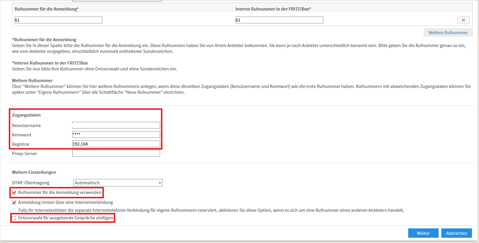Enable Ortsvorwahl für ausgehende Gespräche einfügen
Screen dimensions: 479x243
14,218
